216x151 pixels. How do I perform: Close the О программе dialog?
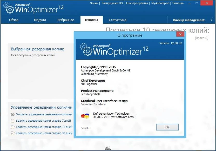coord(180,34)
